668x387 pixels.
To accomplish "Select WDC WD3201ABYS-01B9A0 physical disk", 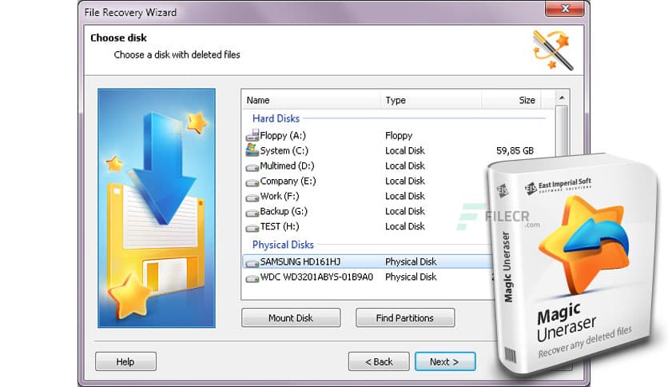I will click(316, 277).
